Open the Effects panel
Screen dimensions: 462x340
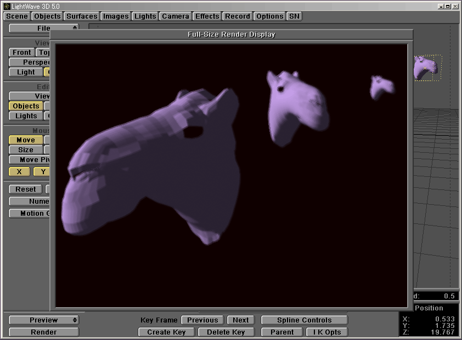click(x=207, y=16)
